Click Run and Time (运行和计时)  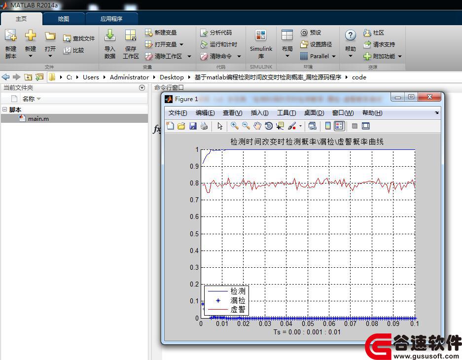click(218, 44)
